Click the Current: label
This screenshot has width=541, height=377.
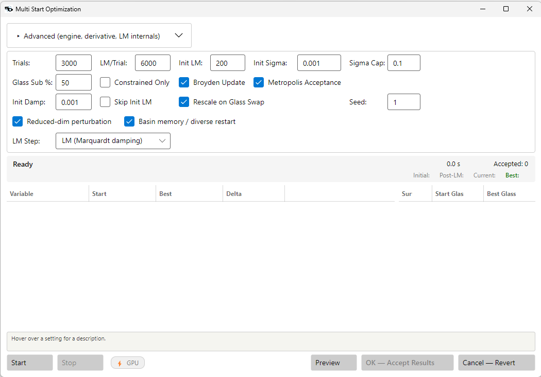click(484, 175)
